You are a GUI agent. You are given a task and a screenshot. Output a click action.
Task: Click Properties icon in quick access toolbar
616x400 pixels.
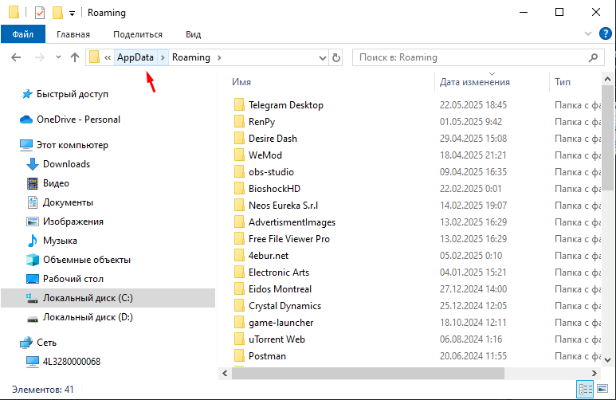pos(39,13)
